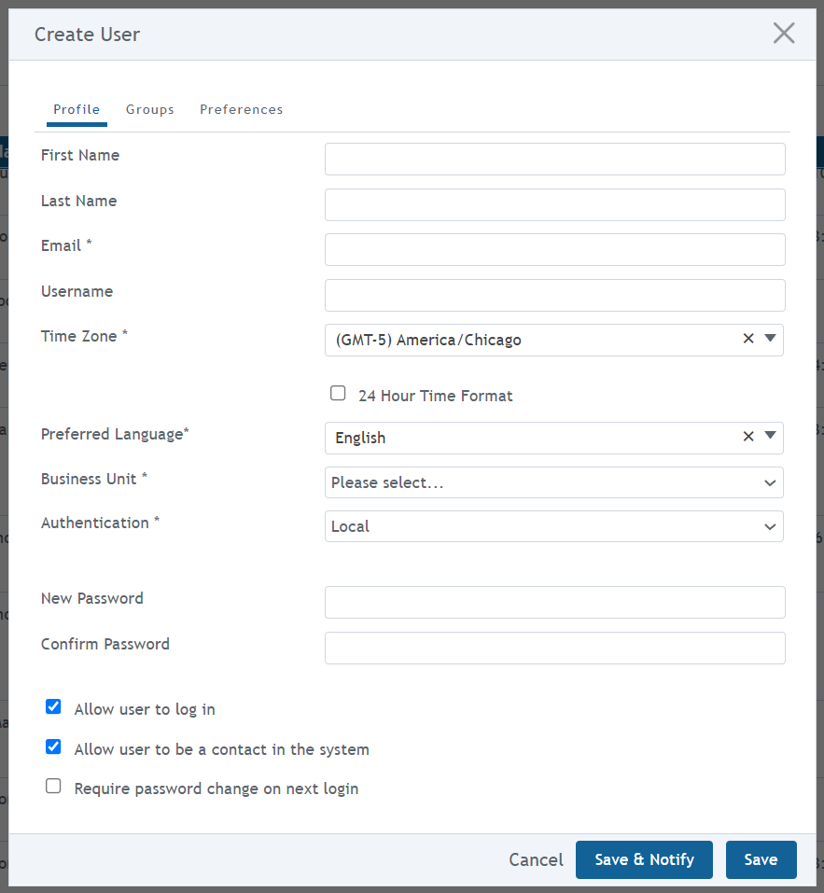Clear the Preferred Language selection
This screenshot has width=824, height=893.
pos(748,437)
